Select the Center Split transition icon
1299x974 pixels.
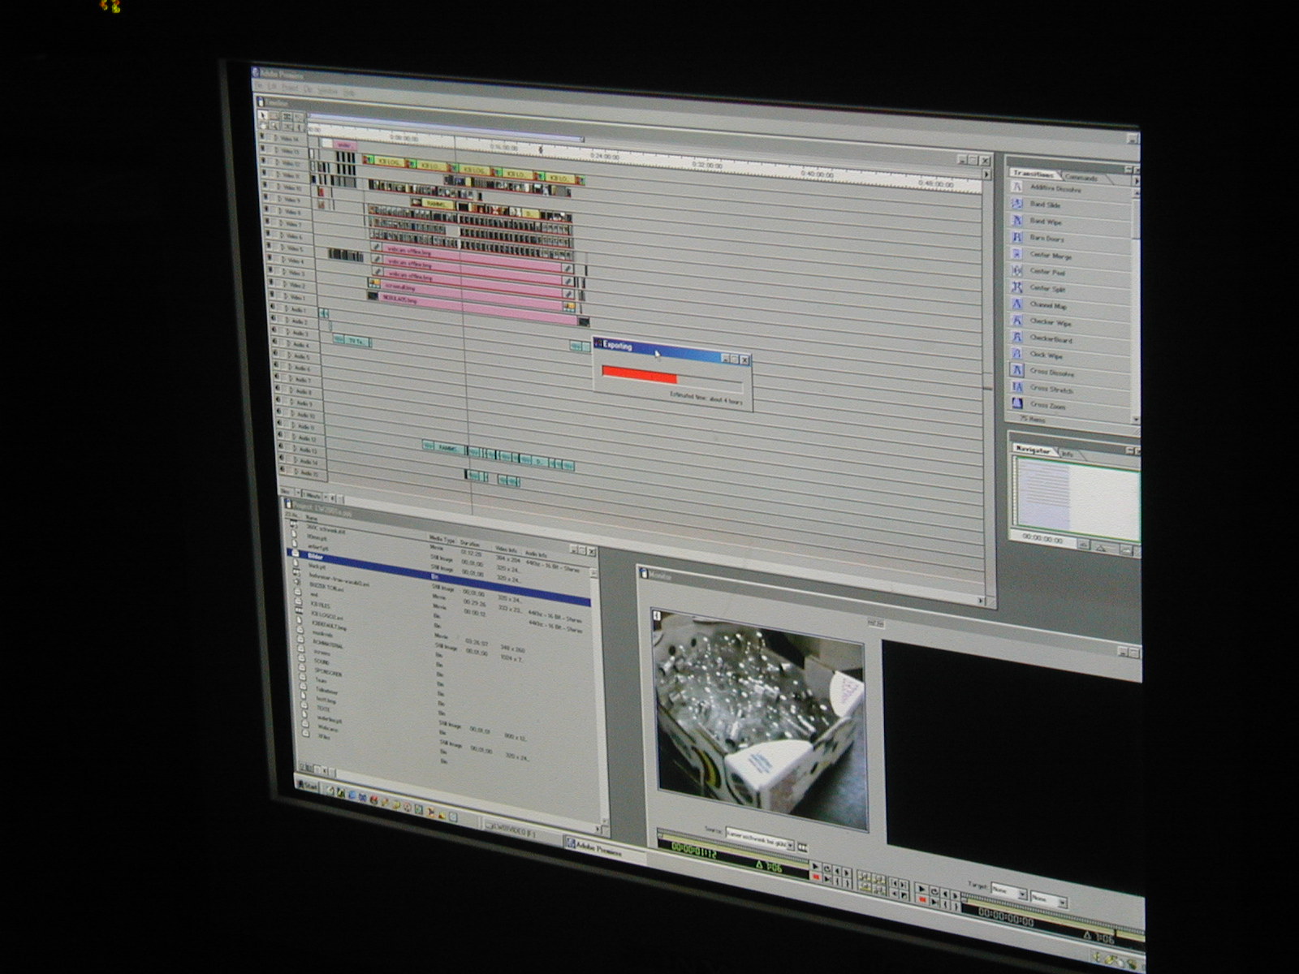pyautogui.click(x=1016, y=287)
